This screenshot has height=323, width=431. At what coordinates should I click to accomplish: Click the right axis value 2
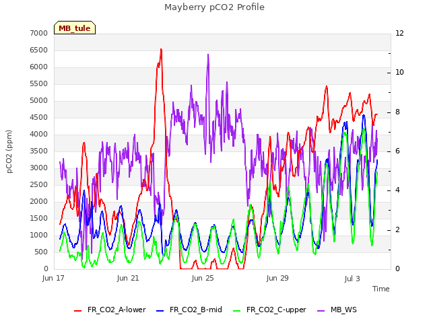click(397, 230)
